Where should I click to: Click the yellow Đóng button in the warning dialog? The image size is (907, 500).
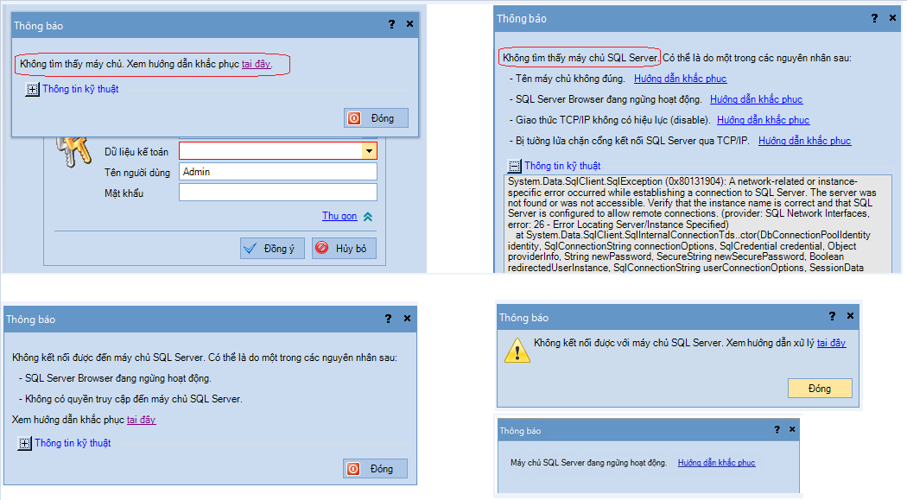pos(820,389)
